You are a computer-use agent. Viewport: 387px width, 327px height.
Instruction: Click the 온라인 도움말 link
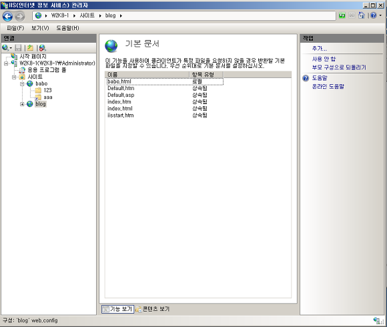(x=328, y=86)
